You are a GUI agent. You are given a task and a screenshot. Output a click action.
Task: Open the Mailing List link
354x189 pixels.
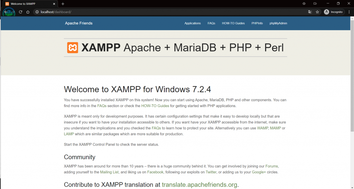109,172
